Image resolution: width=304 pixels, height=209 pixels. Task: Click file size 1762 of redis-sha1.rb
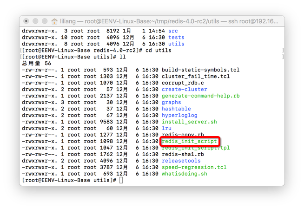click(x=106, y=154)
